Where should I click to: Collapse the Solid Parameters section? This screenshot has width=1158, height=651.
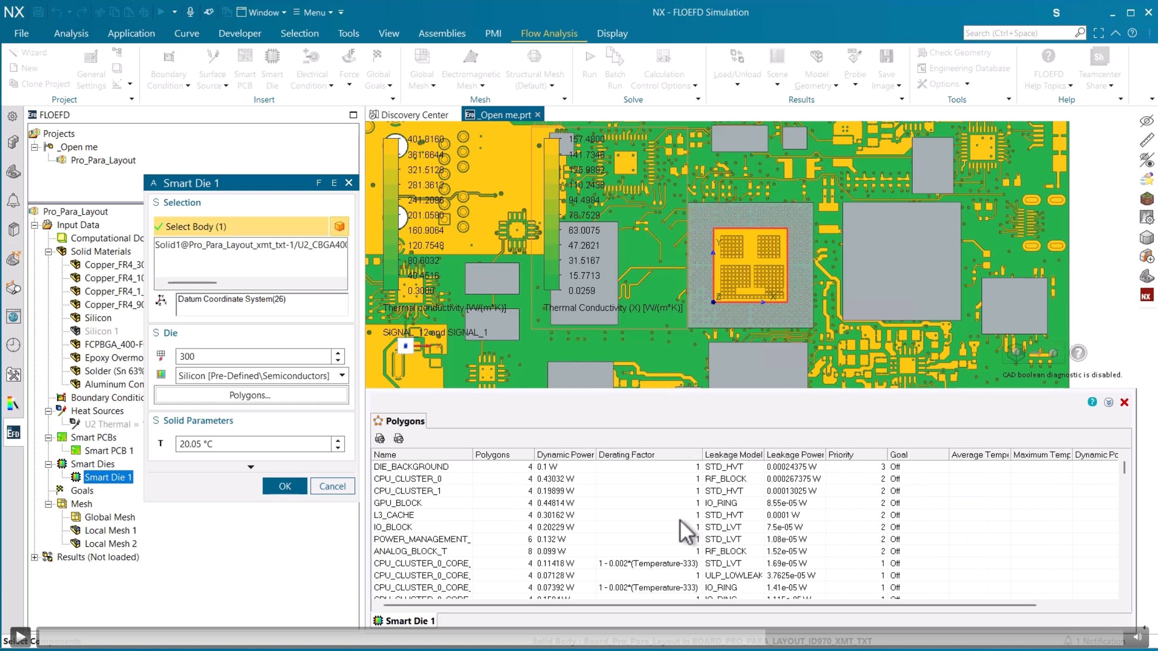point(156,420)
